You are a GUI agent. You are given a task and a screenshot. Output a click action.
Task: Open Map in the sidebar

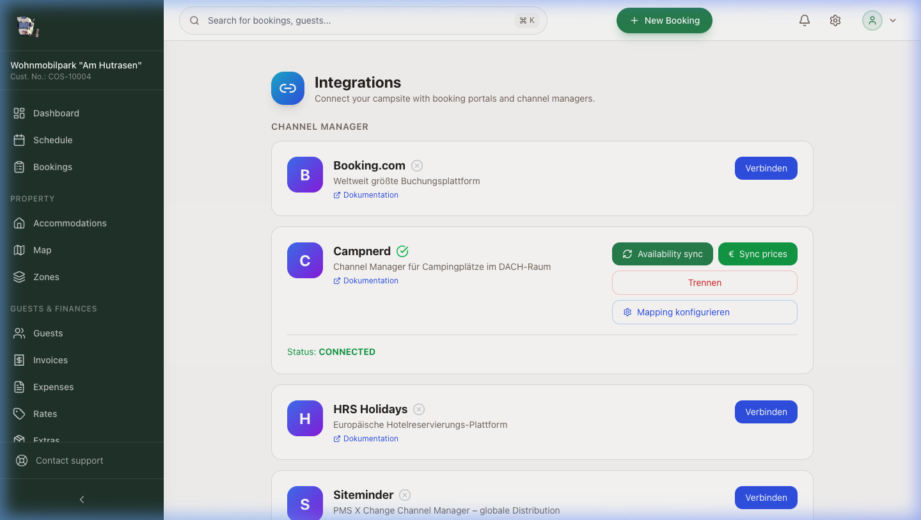tap(82, 250)
